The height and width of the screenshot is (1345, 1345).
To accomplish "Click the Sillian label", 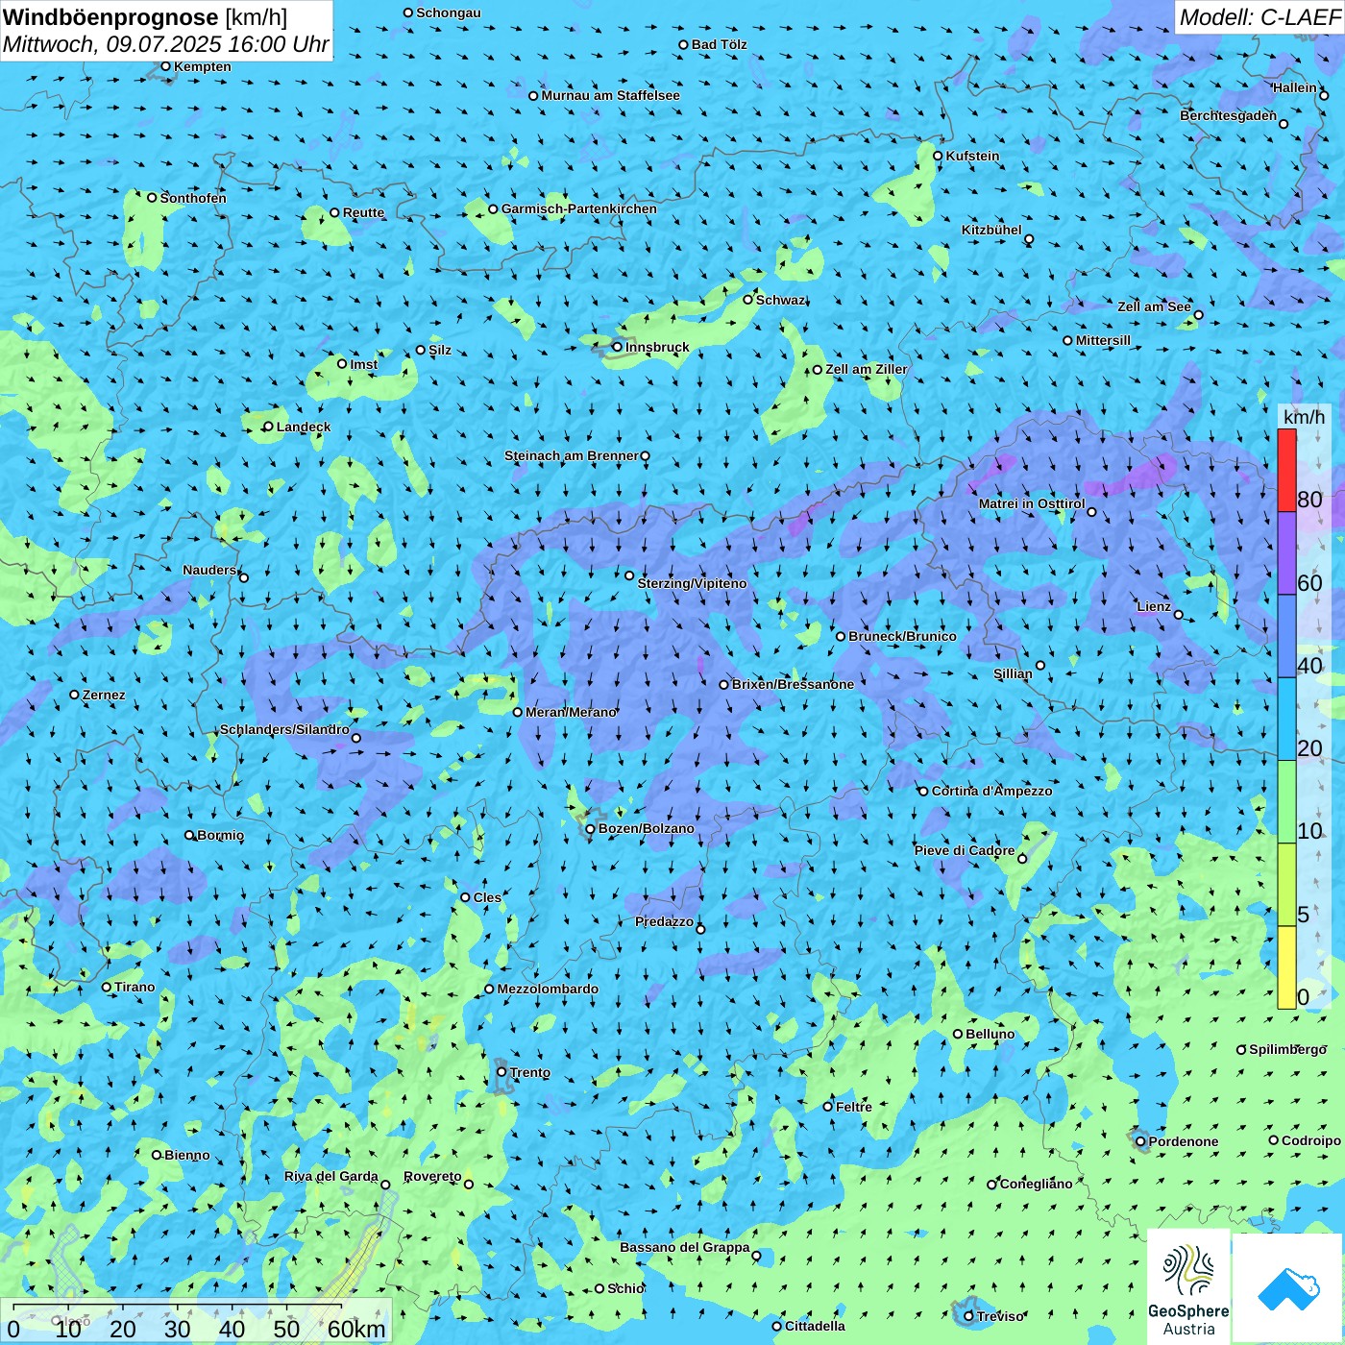I will 1013,673.
